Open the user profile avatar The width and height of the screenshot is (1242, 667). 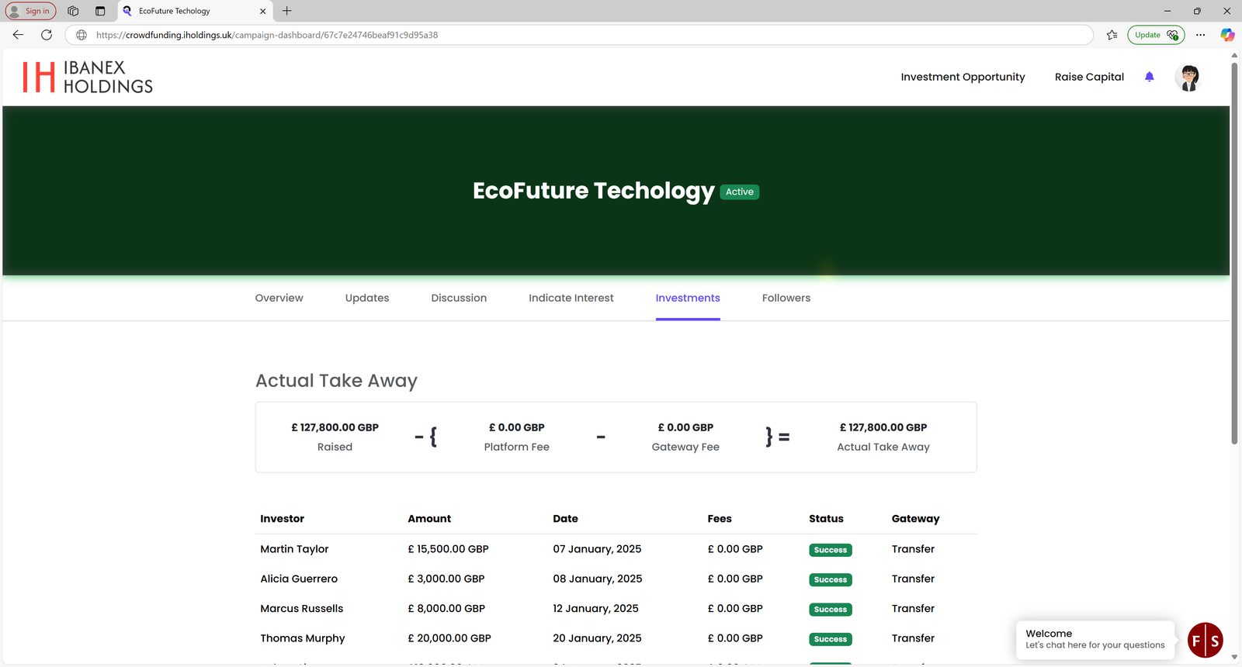(x=1188, y=78)
